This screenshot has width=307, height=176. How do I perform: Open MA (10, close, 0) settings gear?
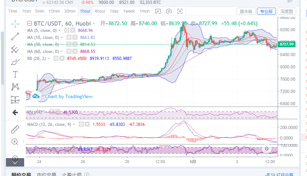[x=69, y=38]
